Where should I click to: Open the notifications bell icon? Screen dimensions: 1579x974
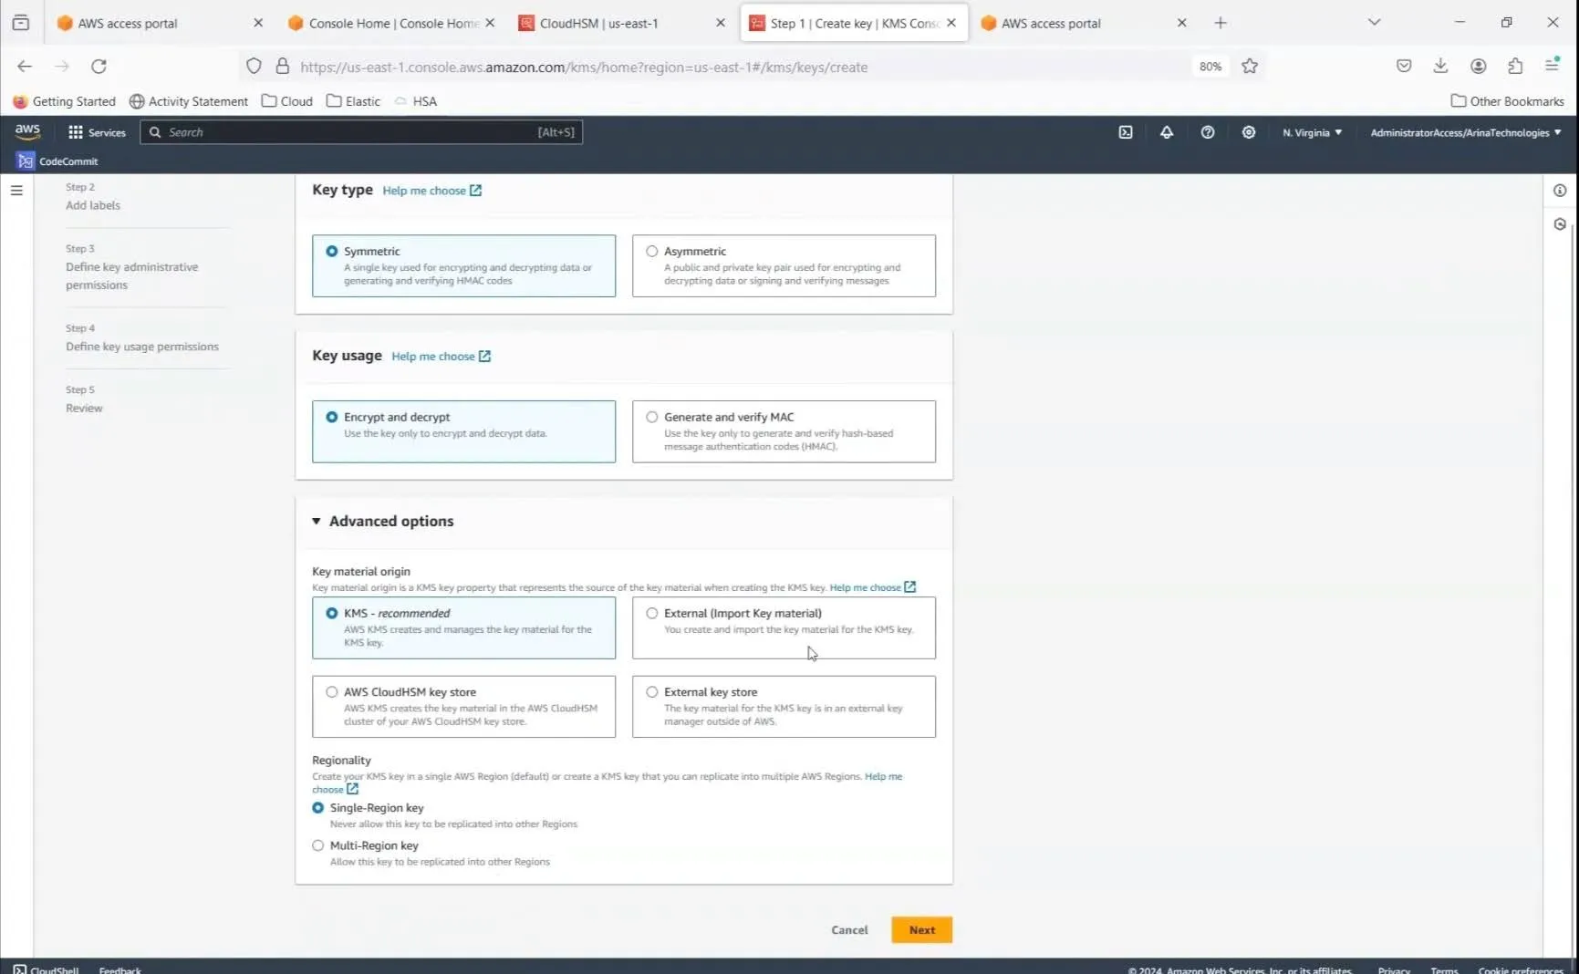pyautogui.click(x=1167, y=132)
